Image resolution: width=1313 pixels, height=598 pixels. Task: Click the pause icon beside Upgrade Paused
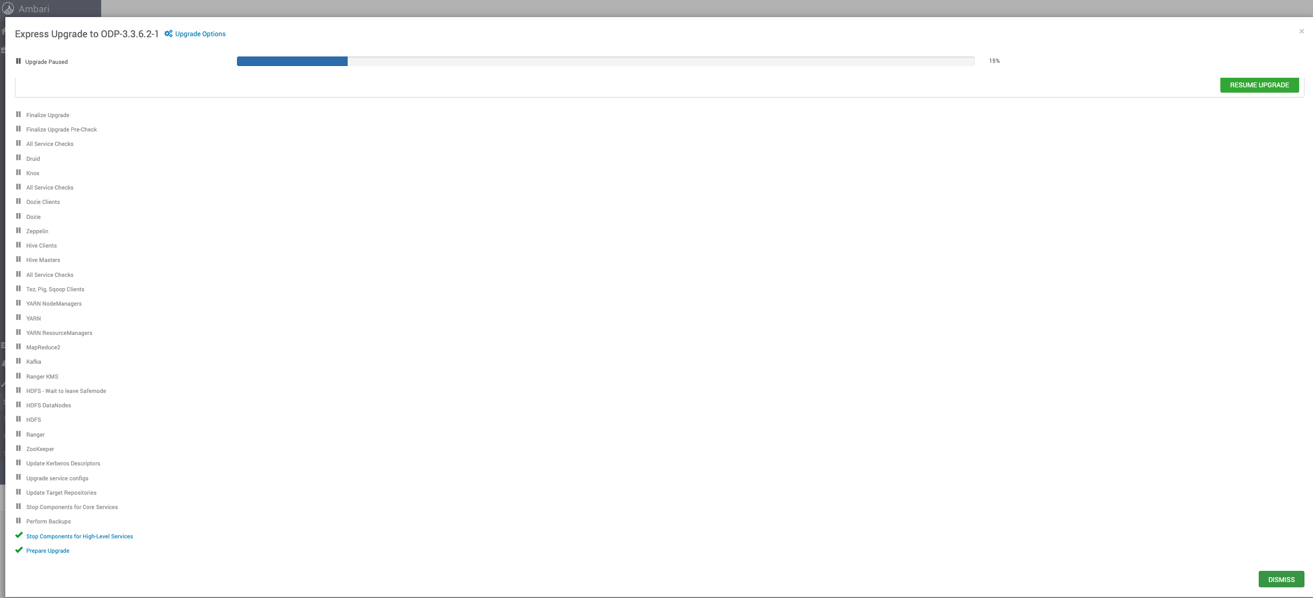[18, 61]
